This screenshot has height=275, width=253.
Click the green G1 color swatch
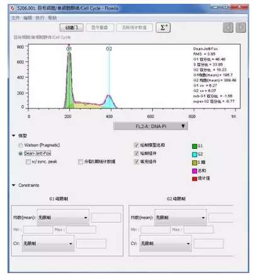[x=194, y=146]
